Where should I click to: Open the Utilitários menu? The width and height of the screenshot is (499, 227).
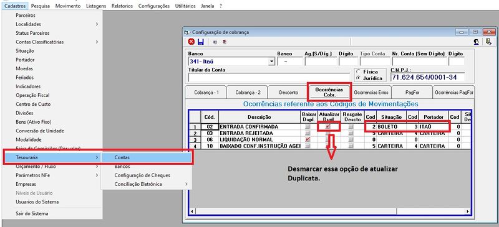[x=186, y=6]
